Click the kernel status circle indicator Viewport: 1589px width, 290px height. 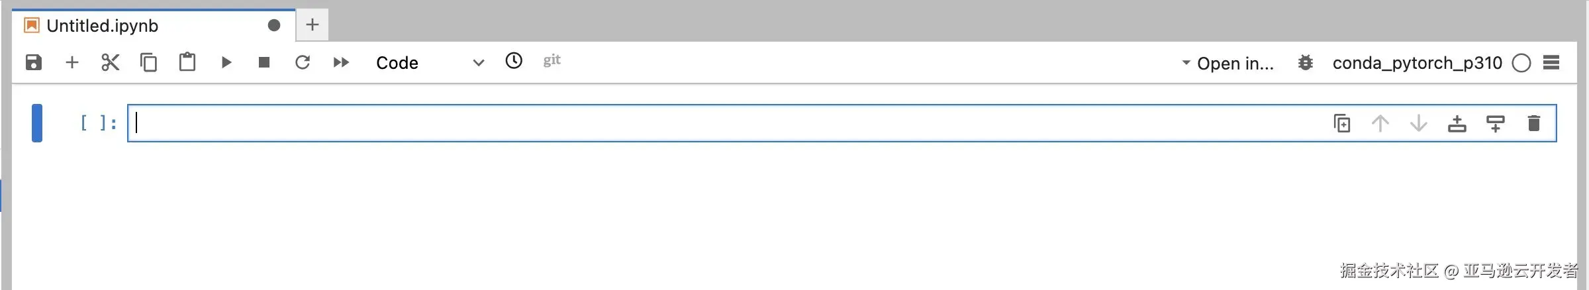1521,63
